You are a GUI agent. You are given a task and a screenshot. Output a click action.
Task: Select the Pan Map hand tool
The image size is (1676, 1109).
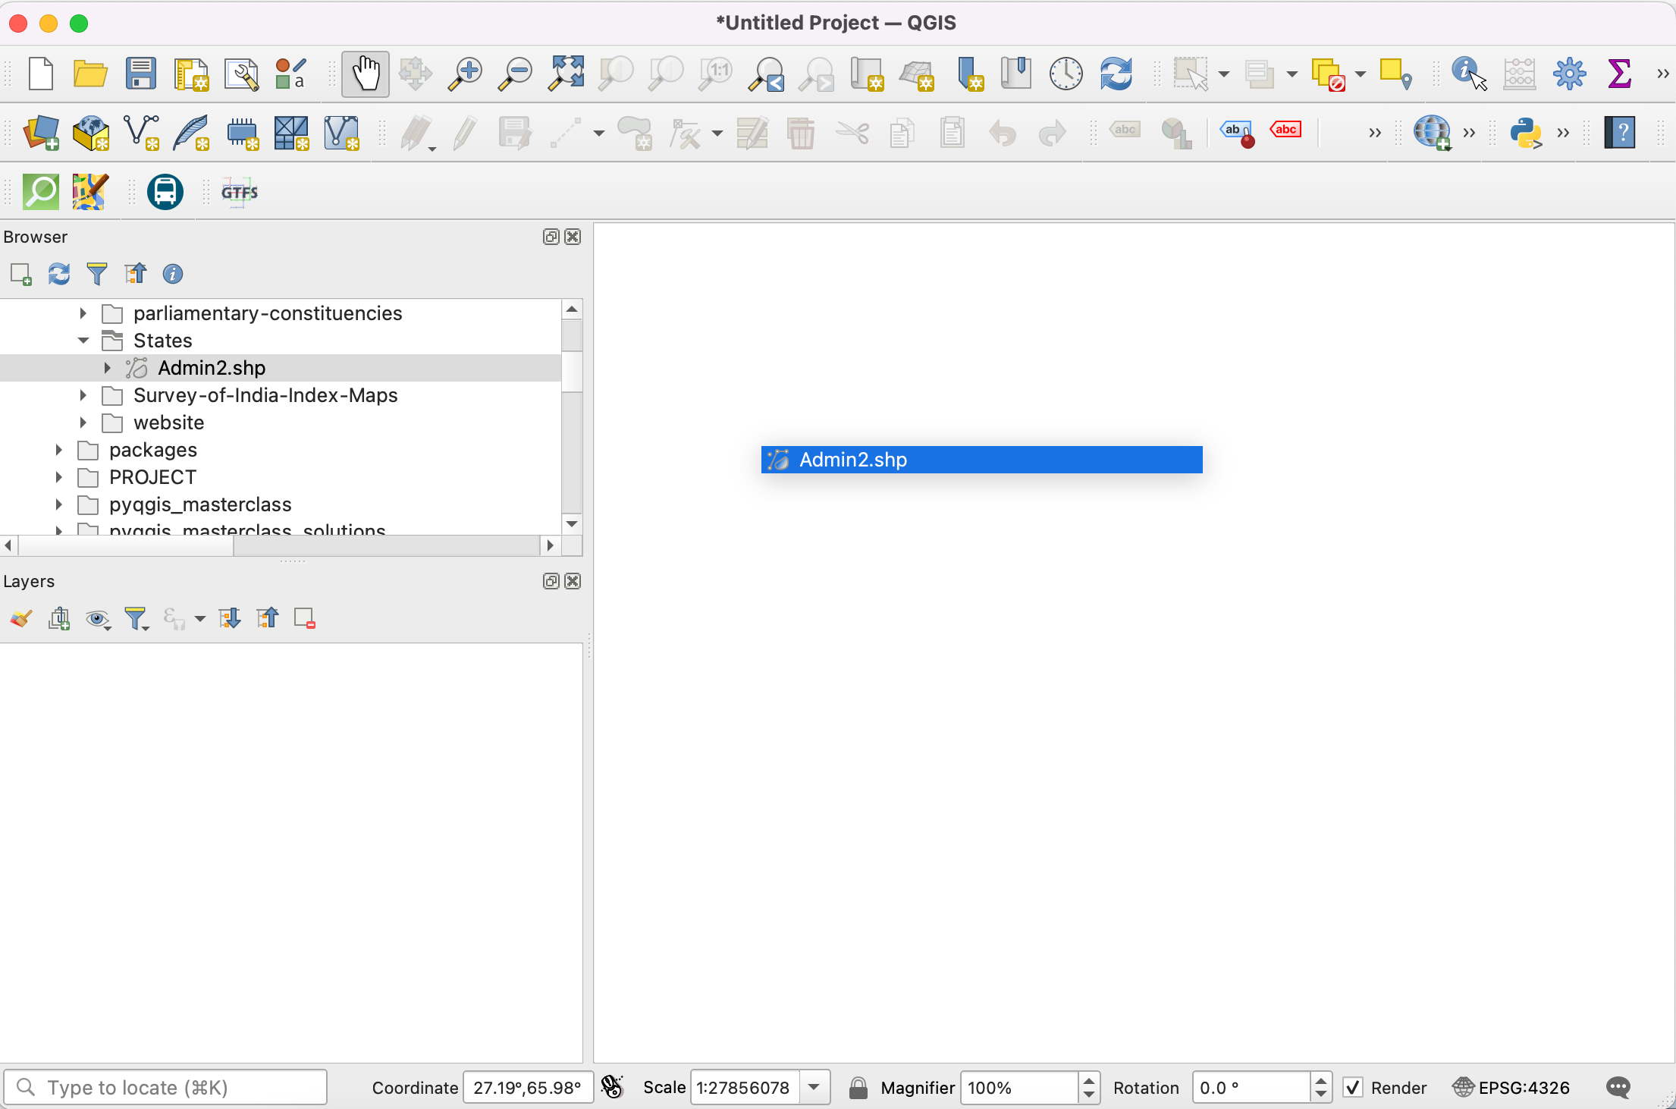[365, 74]
